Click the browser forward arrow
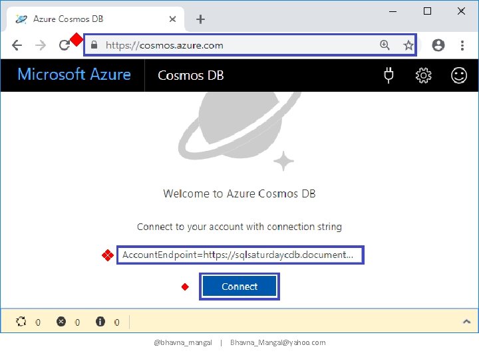 [41, 45]
